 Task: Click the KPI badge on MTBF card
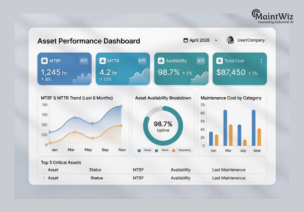[84, 61]
